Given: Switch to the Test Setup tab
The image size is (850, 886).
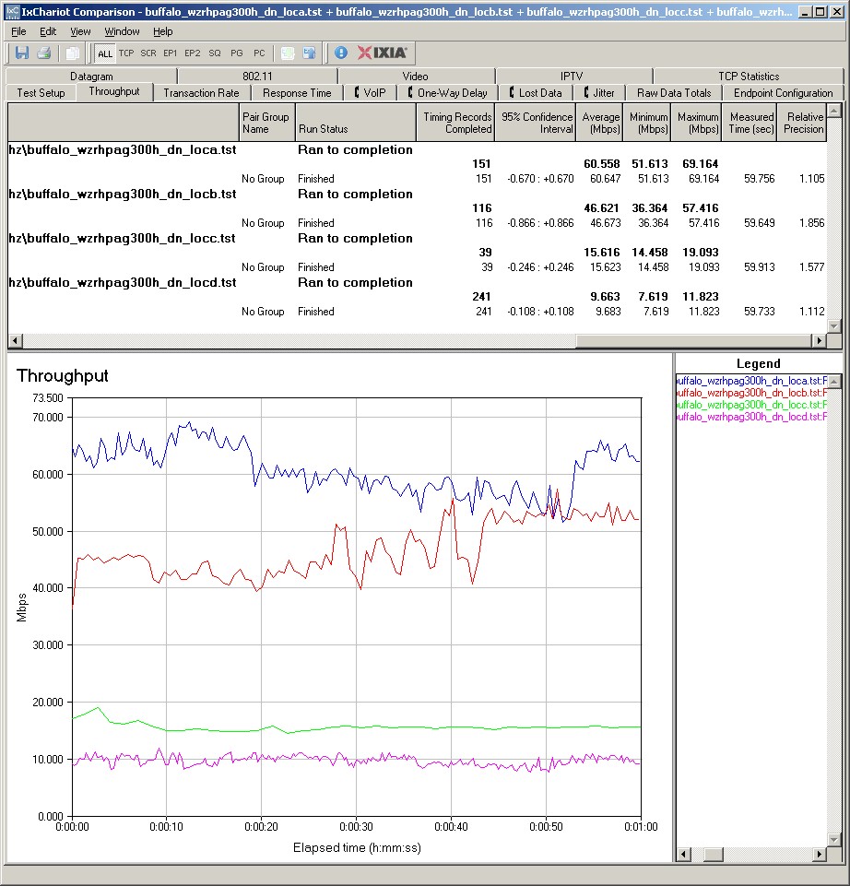Looking at the screenshot, I should (41, 93).
